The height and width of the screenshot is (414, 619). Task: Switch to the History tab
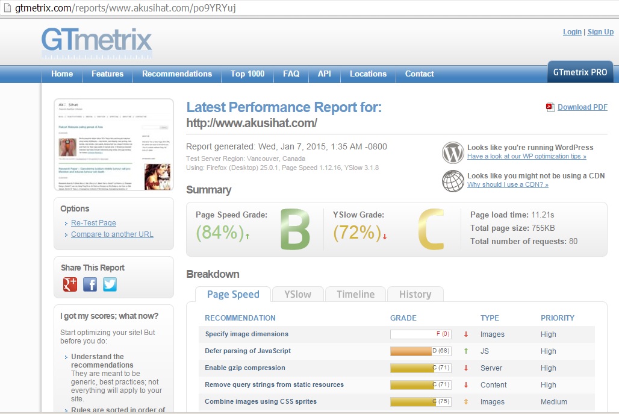415,294
